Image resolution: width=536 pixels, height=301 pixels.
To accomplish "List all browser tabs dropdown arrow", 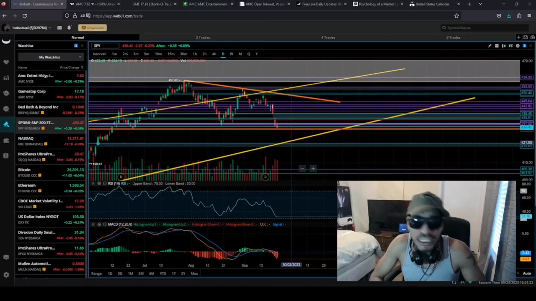I will [480, 4].
